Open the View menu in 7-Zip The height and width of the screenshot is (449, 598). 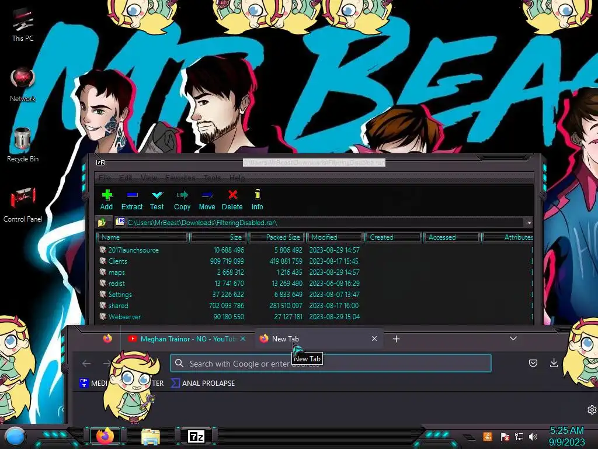(x=149, y=178)
